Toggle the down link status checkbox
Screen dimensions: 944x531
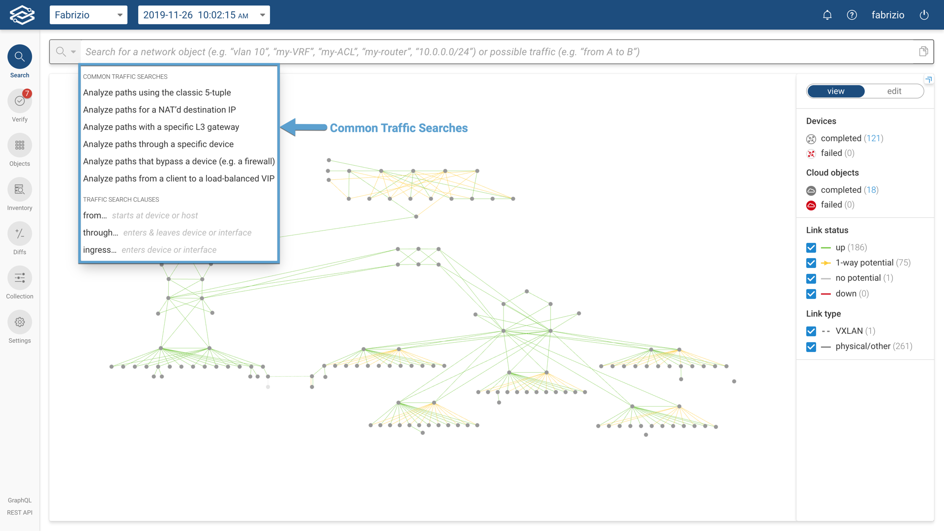pos(811,294)
